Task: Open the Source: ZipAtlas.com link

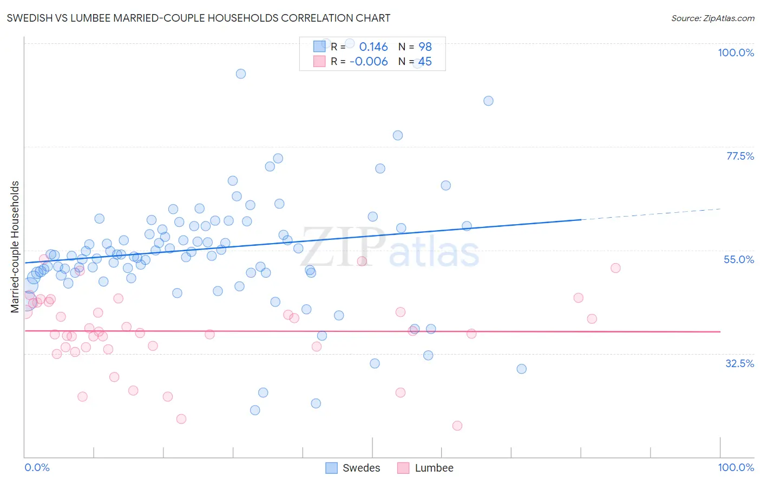Action: (x=713, y=18)
